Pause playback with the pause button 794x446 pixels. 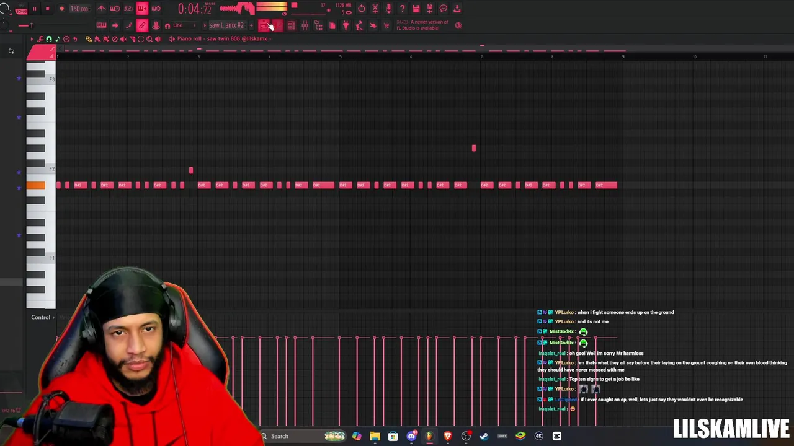coord(34,9)
